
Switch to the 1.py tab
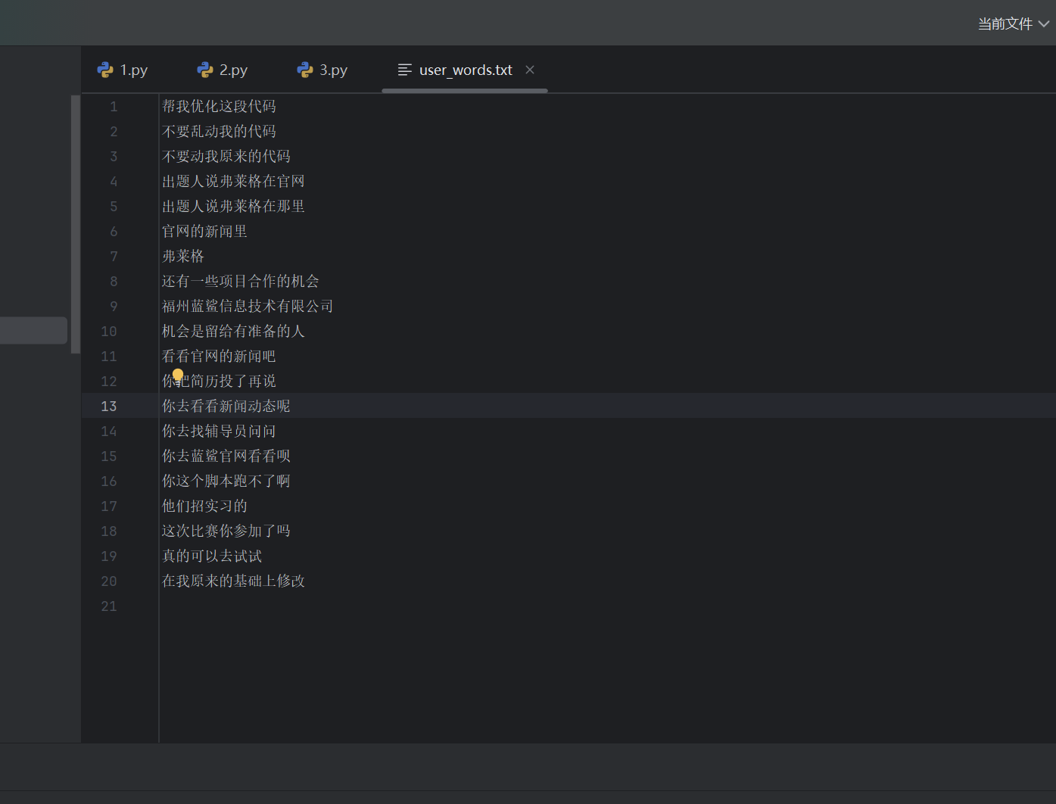(x=122, y=70)
